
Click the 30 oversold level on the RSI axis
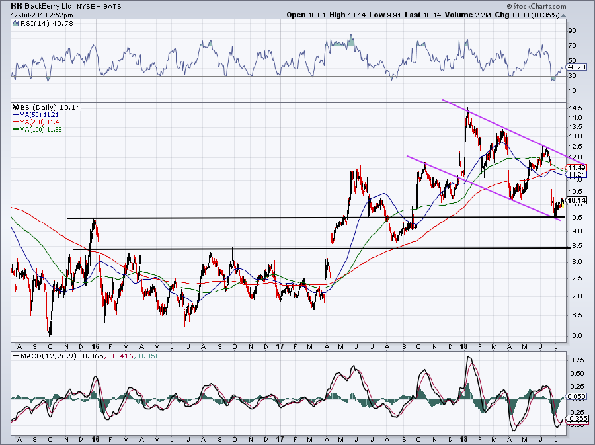pos(573,76)
